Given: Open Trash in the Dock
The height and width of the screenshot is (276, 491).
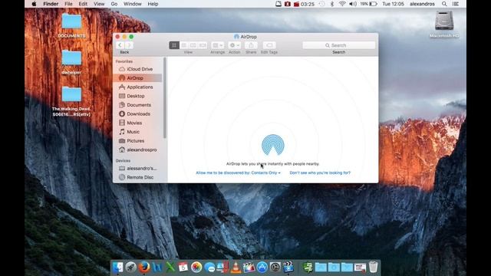Looking at the screenshot, I should coord(374,268).
